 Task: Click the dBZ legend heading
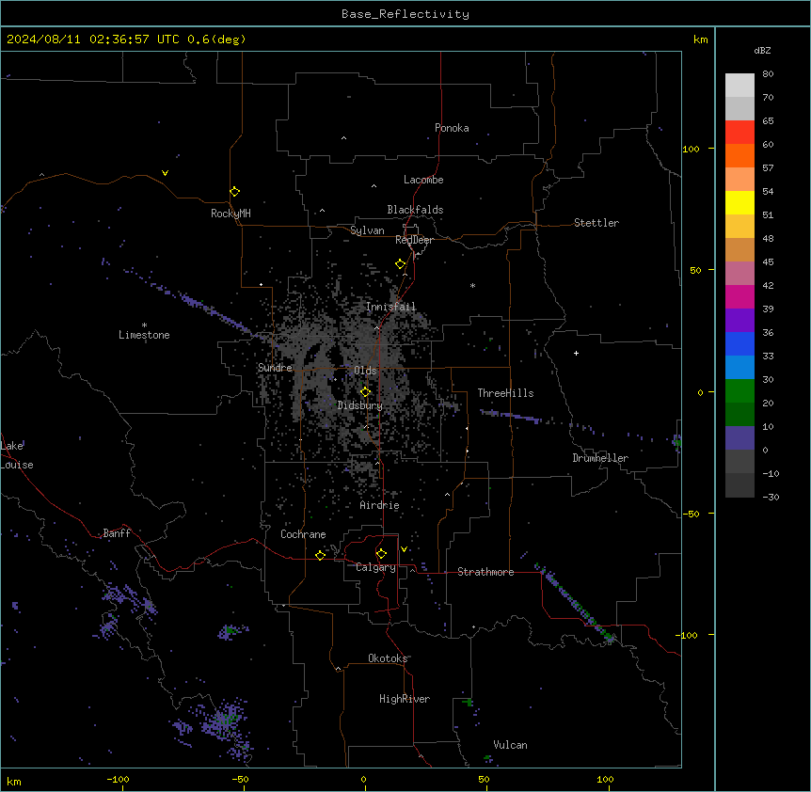point(762,51)
